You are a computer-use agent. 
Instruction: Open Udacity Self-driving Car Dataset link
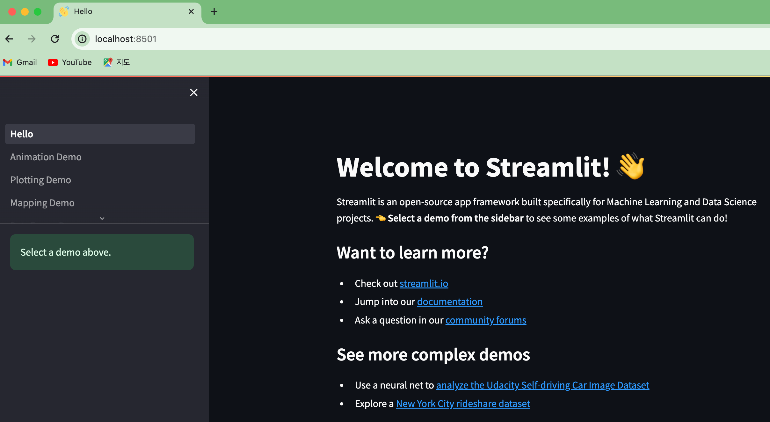tap(542, 385)
